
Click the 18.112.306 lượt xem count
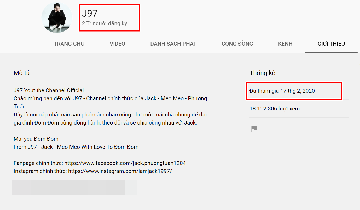(x=275, y=109)
